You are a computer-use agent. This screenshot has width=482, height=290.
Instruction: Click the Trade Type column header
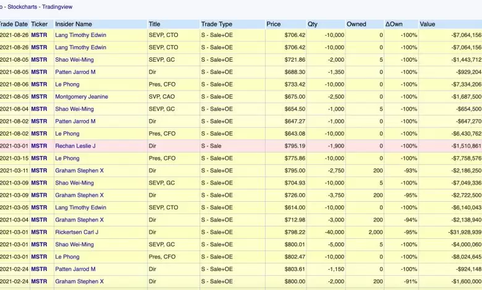[x=217, y=24]
